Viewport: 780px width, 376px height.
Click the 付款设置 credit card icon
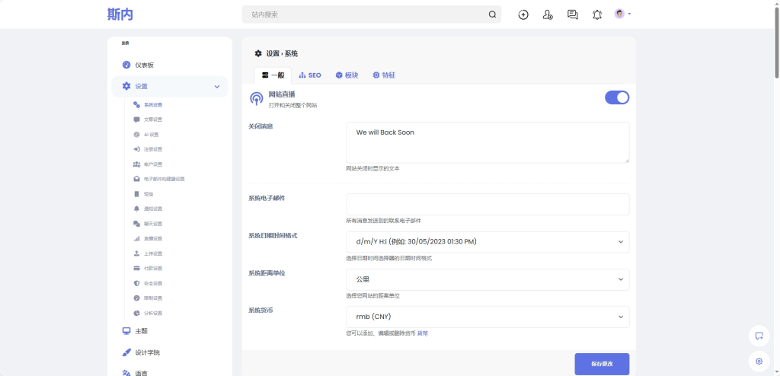click(x=137, y=269)
